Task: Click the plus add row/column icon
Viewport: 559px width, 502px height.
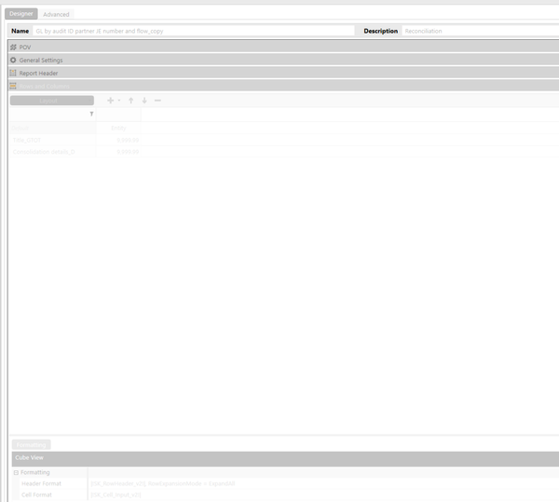Action: [x=111, y=101]
